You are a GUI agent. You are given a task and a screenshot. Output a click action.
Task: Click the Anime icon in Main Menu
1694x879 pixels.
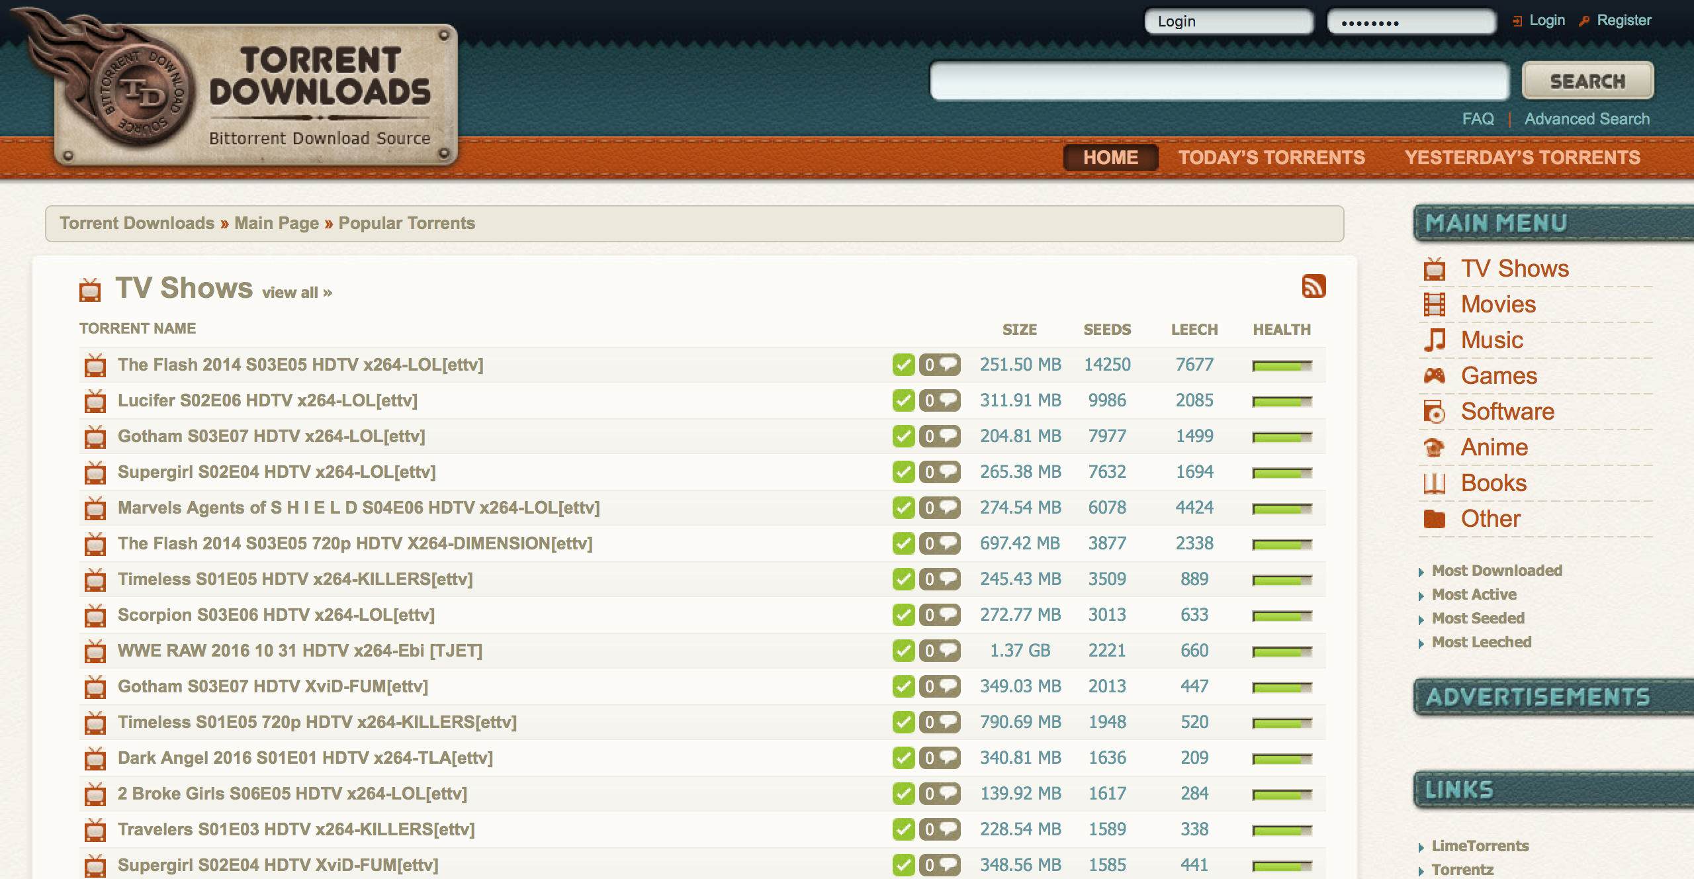click(1435, 447)
